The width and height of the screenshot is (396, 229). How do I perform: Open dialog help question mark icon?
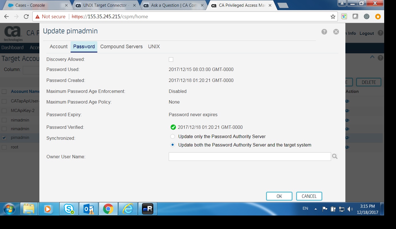(x=324, y=32)
